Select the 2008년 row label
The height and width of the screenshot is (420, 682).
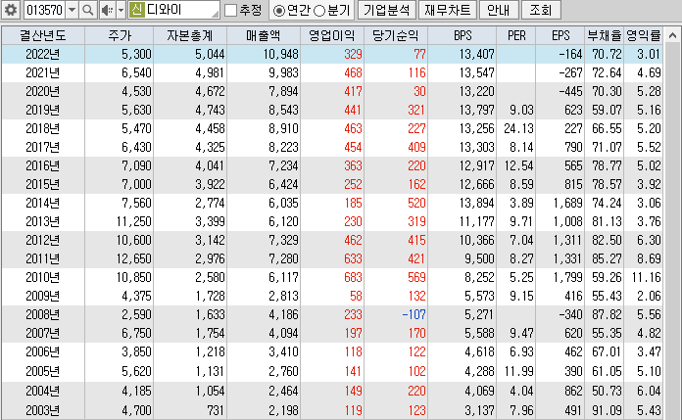(x=43, y=314)
